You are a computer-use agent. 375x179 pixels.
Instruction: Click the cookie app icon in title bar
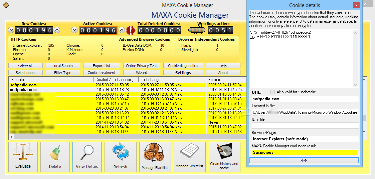6,5
